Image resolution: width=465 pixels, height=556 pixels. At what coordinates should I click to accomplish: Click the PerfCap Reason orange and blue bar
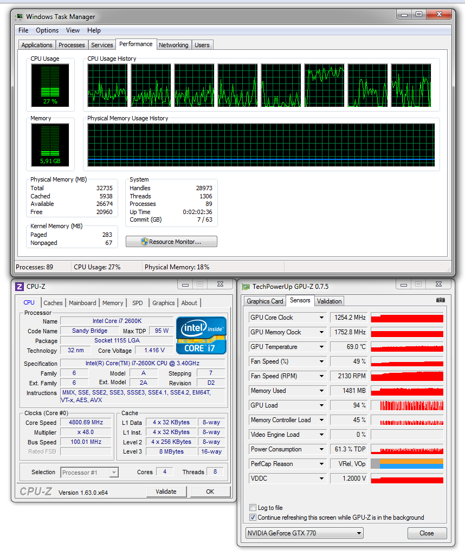(407, 464)
